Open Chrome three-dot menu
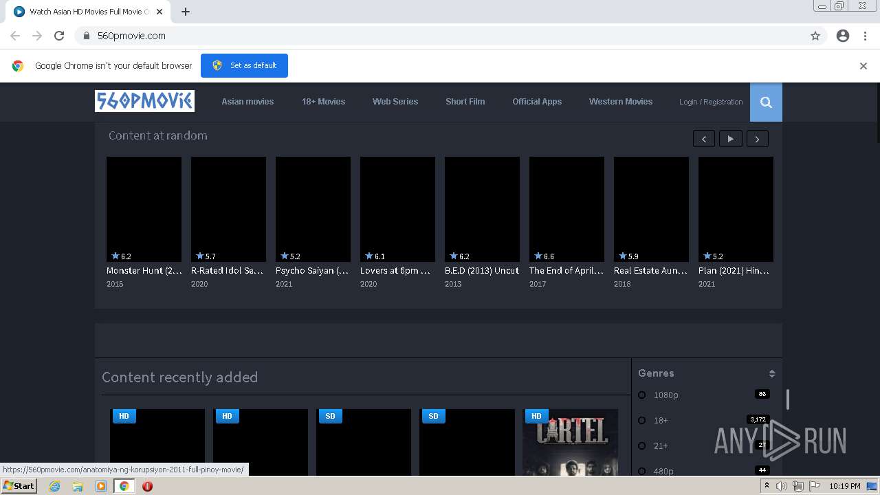Image resolution: width=880 pixels, height=495 pixels. (x=865, y=36)
